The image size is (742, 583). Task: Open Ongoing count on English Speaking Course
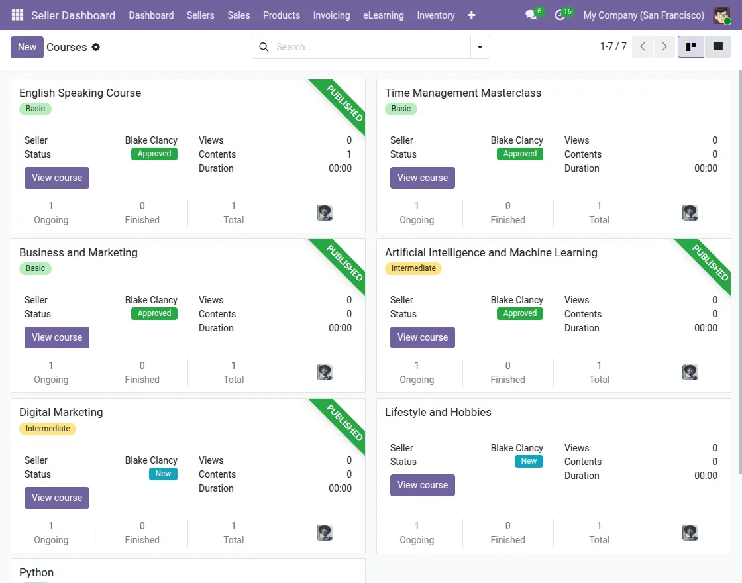pos(51,213)
